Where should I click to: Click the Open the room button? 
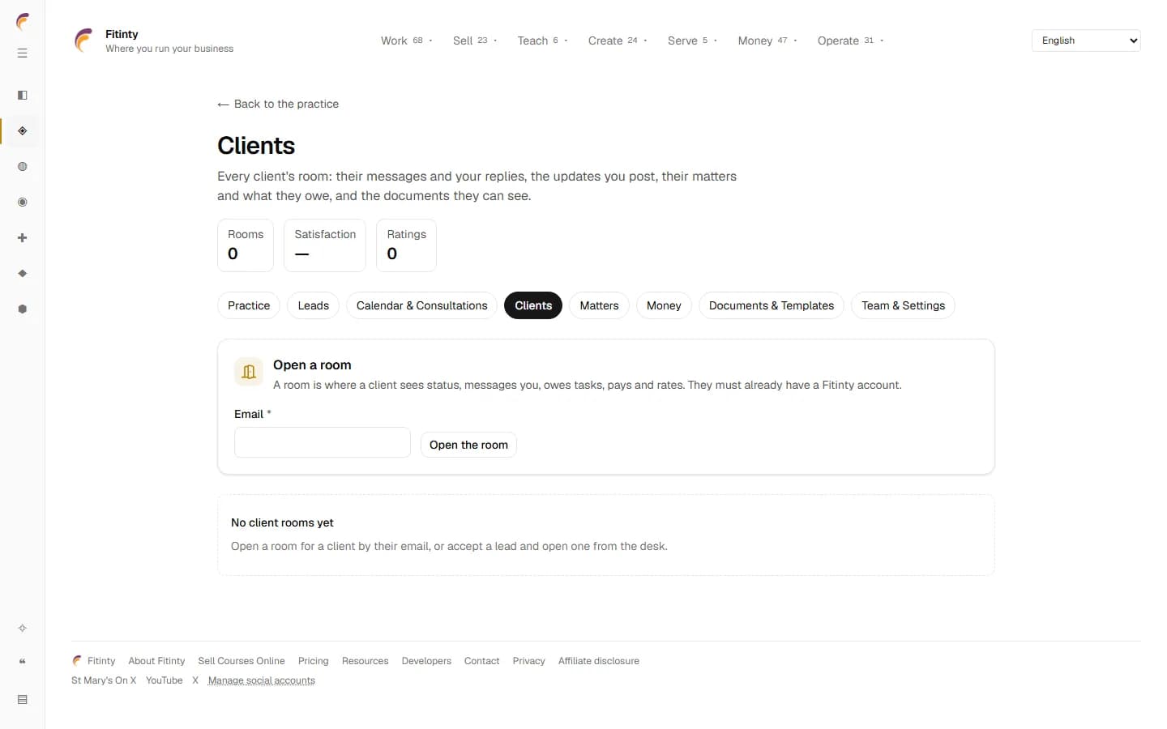(468, 445)
